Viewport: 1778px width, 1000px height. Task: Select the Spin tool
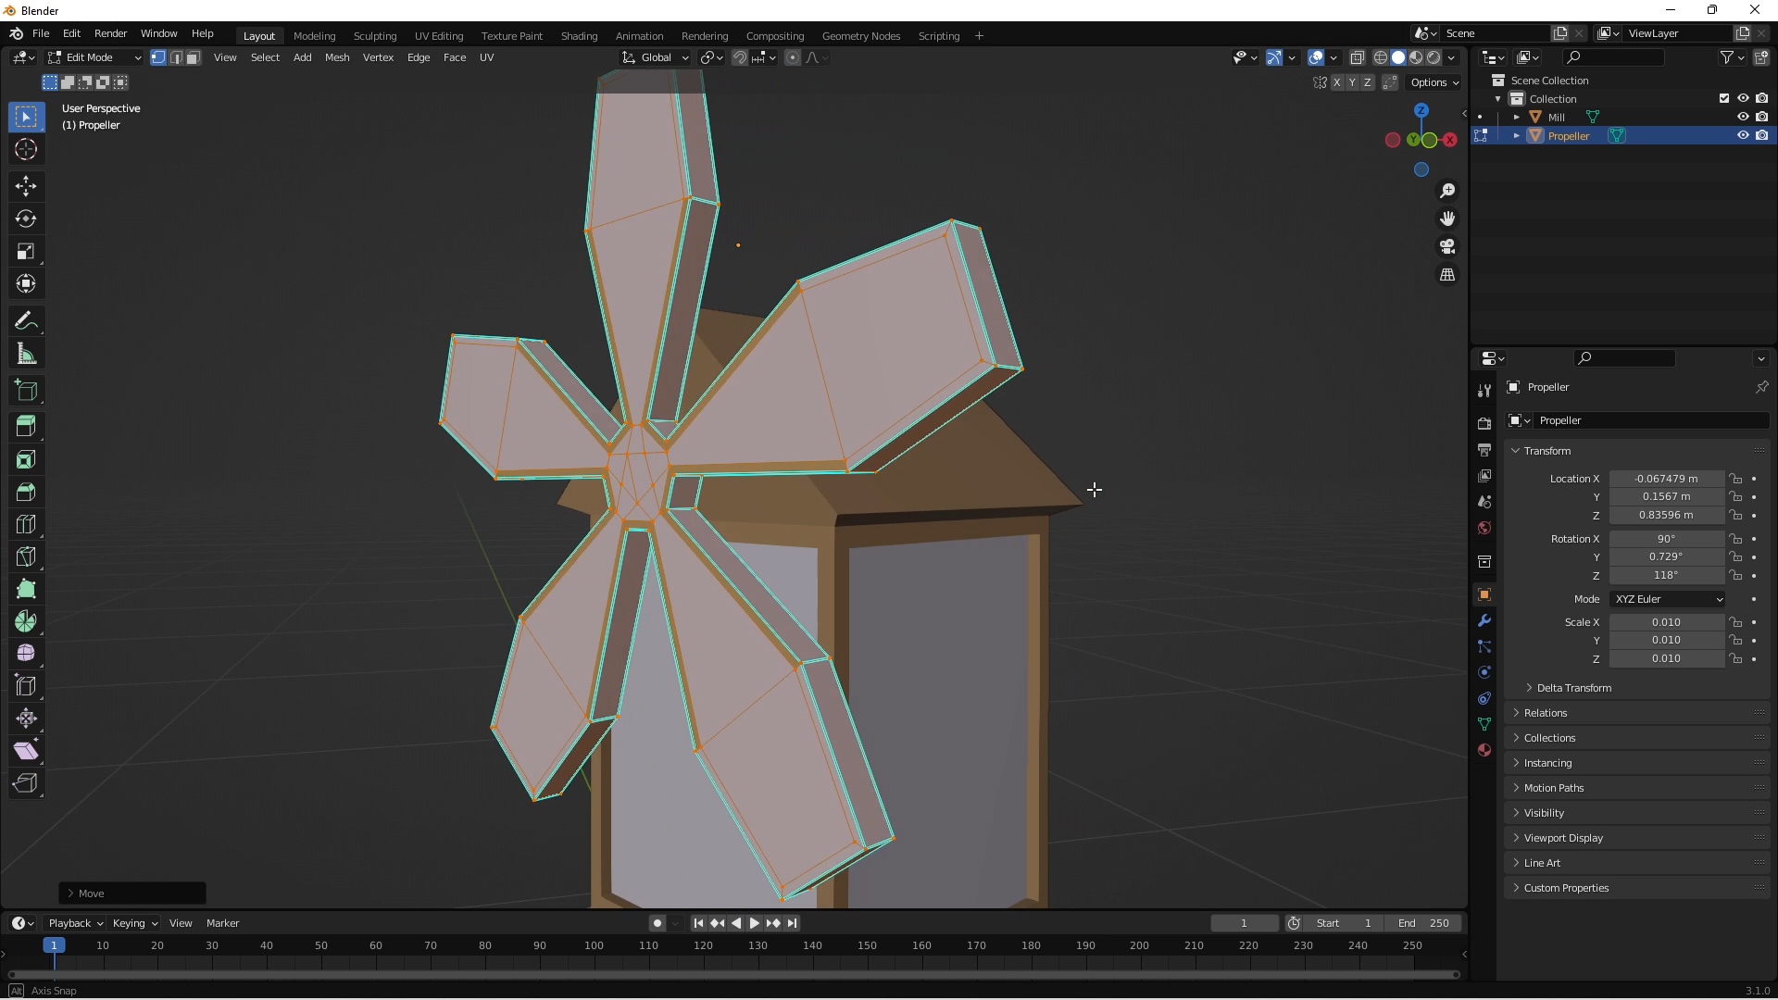click(x=26, y=621)
